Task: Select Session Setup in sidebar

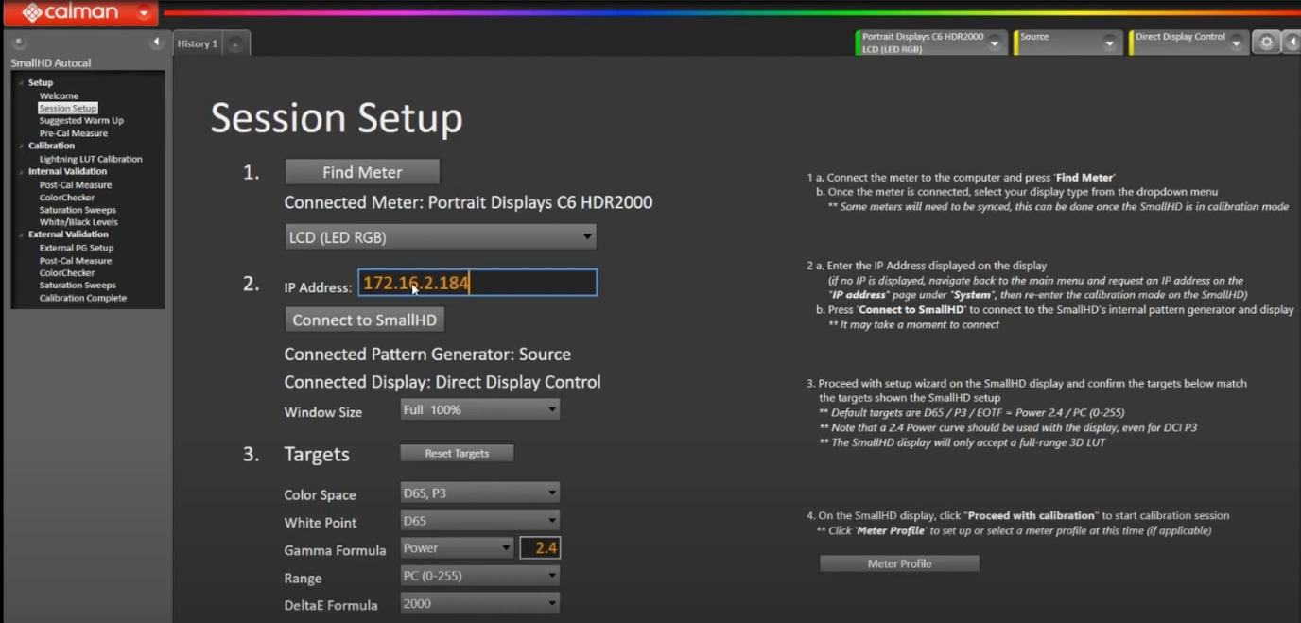Action: tap(68, 108)
